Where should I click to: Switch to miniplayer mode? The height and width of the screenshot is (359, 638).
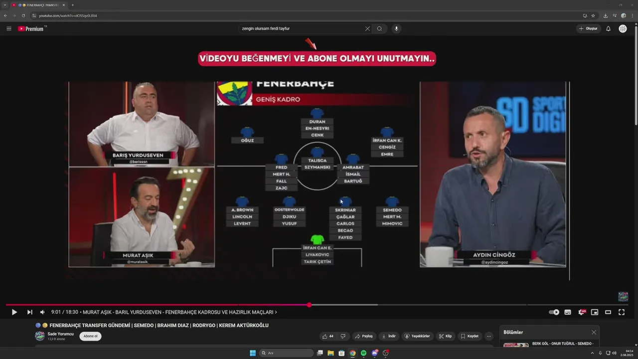click(x=595, y=312)
